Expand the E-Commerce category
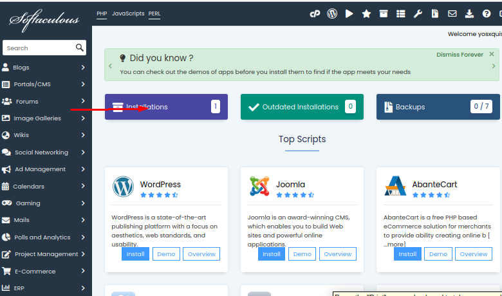The image size is (502, 296). (44, 272)
